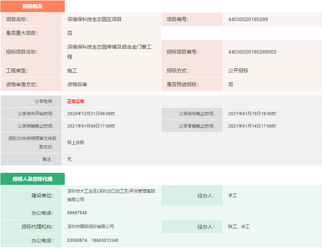
Task: Click 网上获取 document acquisition method
Action: pos(76,143)
